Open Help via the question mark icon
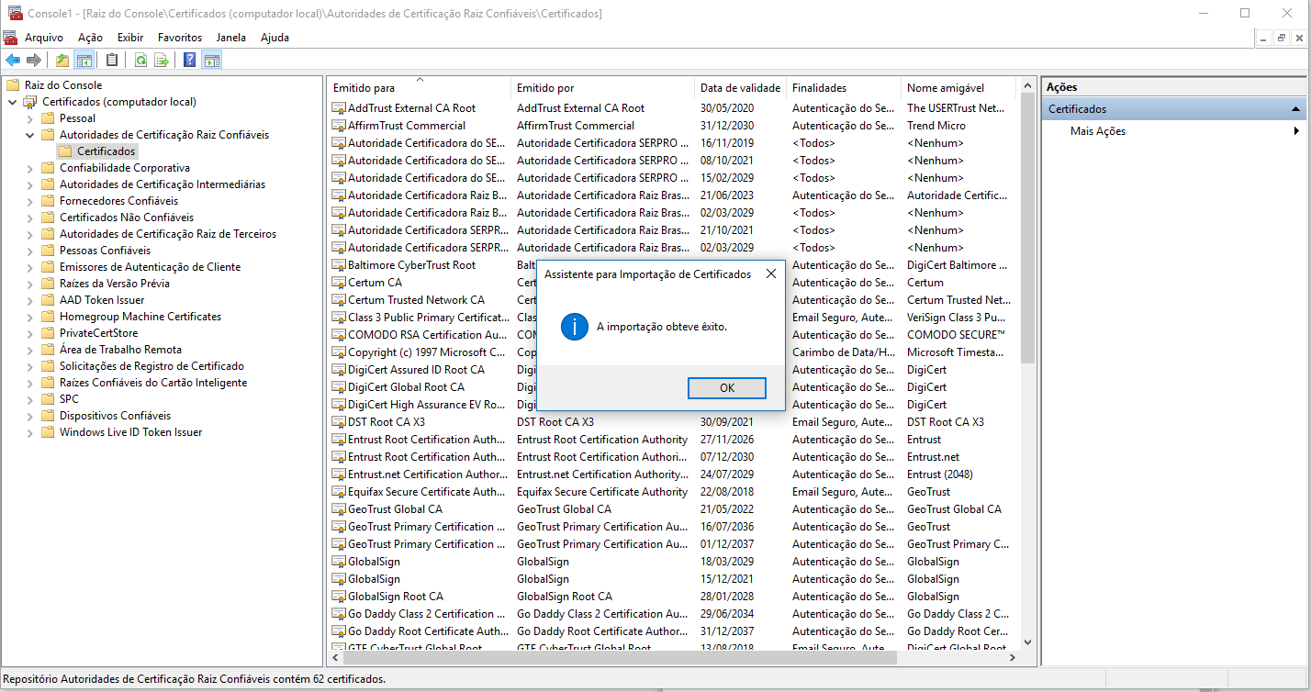The height and width of the screenshot is (692, 1311). 190,61
